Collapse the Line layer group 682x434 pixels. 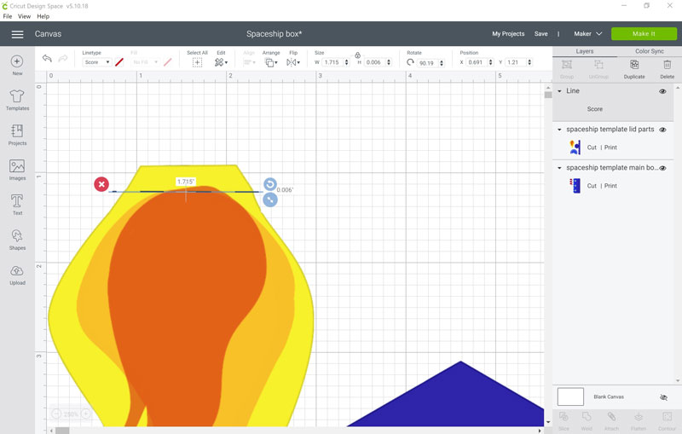click(559, 91)
